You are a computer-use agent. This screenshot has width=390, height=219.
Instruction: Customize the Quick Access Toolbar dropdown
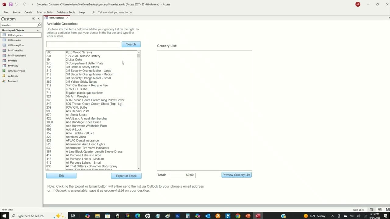pos(32,4)
